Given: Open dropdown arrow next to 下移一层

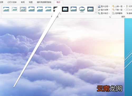Looking at the screenshot, I should click(124, 10).
